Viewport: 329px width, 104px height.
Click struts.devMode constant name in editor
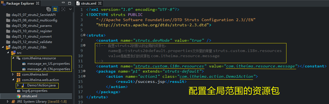153,40
